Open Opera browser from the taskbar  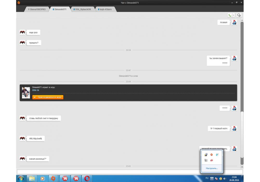[x=88, y=178]
